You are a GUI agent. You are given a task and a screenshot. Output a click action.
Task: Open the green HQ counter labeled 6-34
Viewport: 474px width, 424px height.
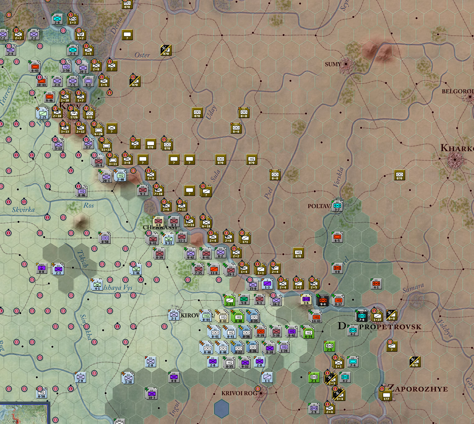[308, 332]
